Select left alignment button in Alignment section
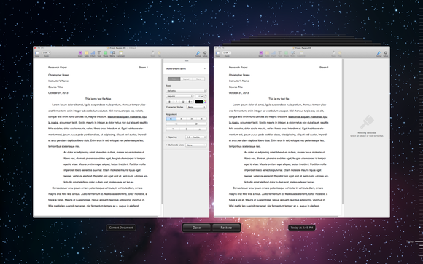Viewport: 423px width, 264px height. coord(171,119)
